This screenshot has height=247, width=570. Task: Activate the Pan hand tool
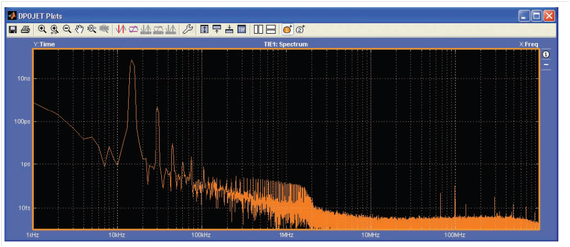[79, 29]
